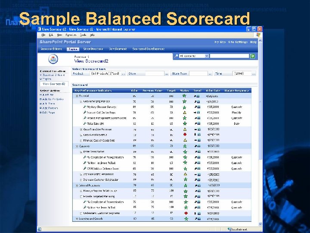Viewport: 310px width, 233px height.
Task: Click the Previous Value column header
Action: point(152,91)
